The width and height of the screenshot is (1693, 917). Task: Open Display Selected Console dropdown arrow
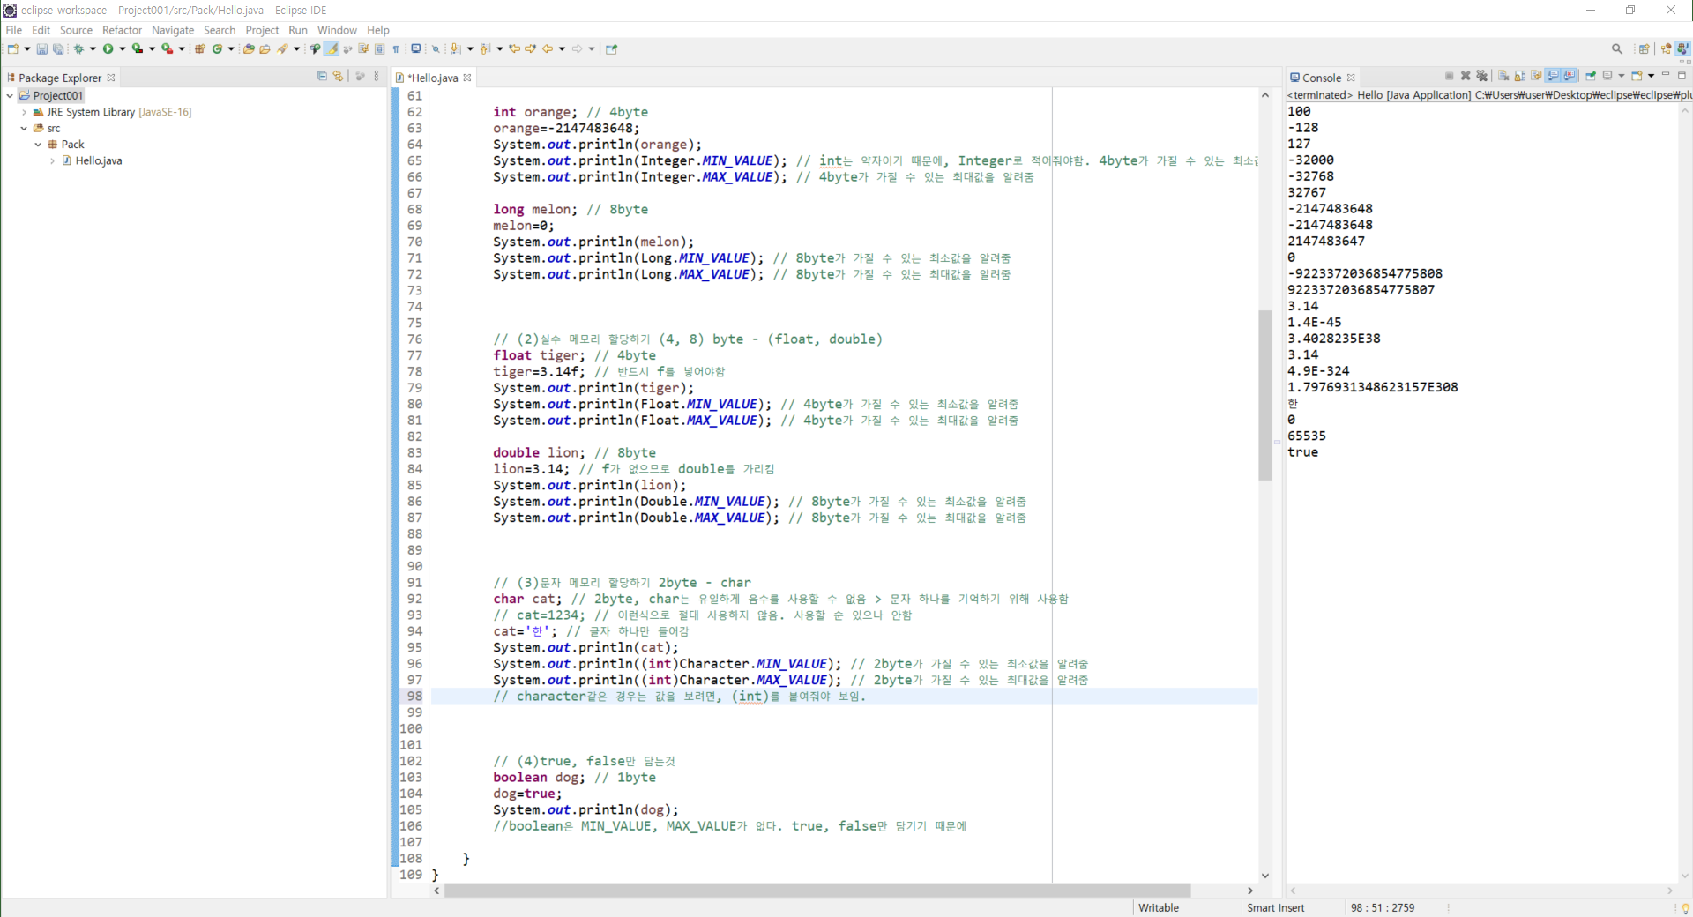pos(1621,76)
